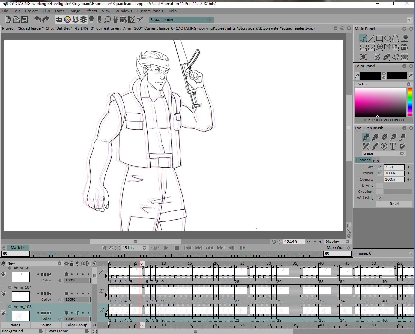The image size is (415, 334).
Task: Switch to the Bin tab
Action: coord(376,161)
